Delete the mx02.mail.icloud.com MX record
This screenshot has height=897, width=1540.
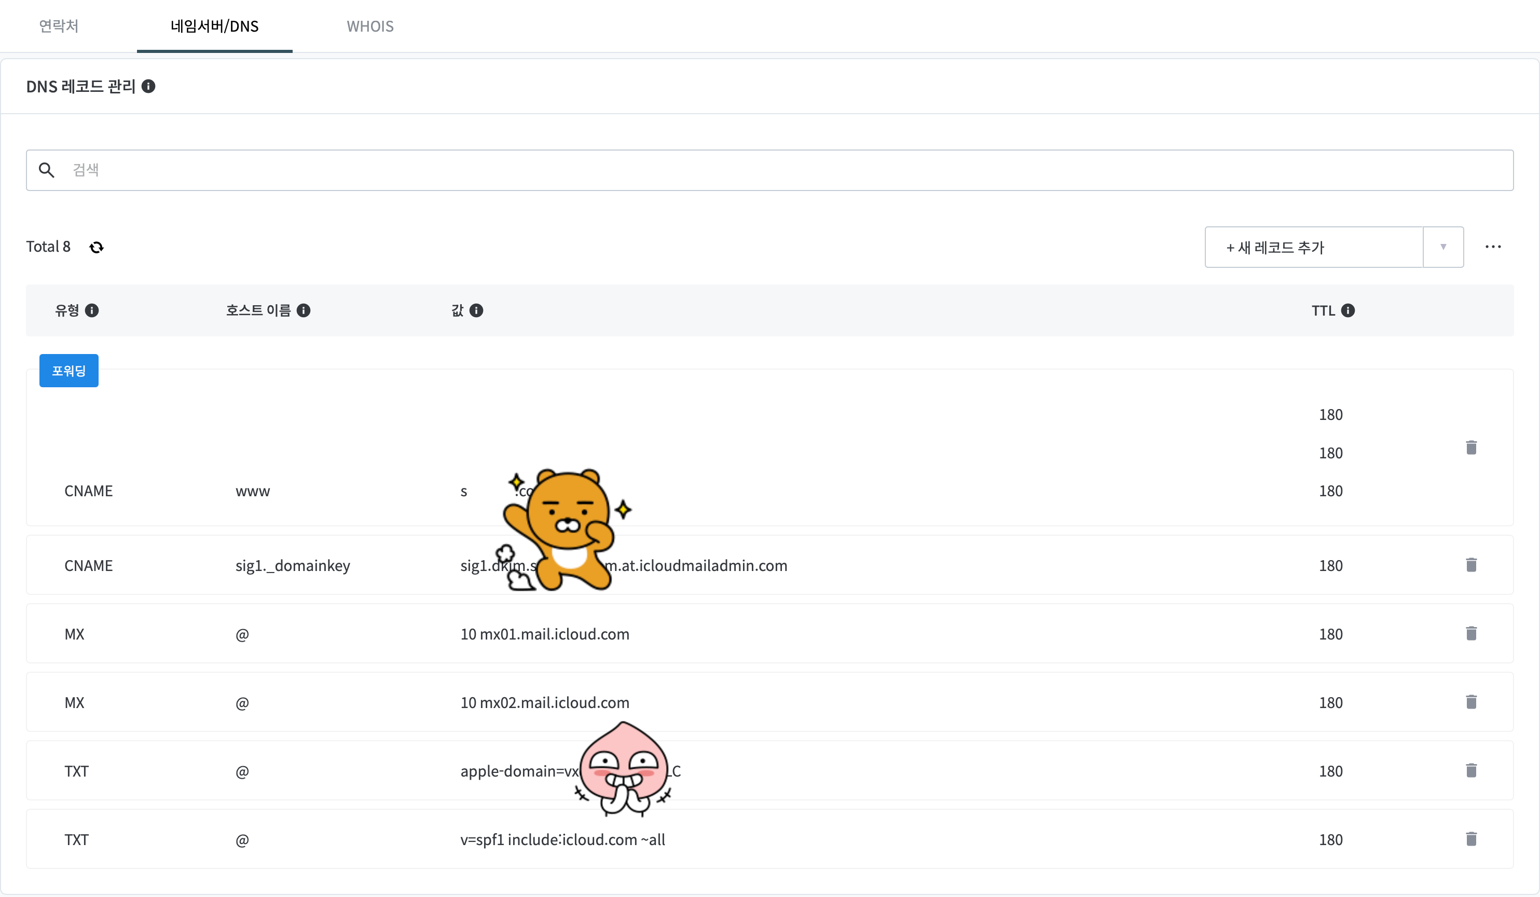click(x=1471, y=701)
